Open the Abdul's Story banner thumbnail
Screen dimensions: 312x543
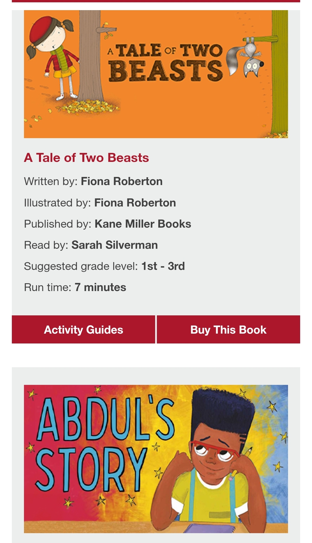[156, 459]
